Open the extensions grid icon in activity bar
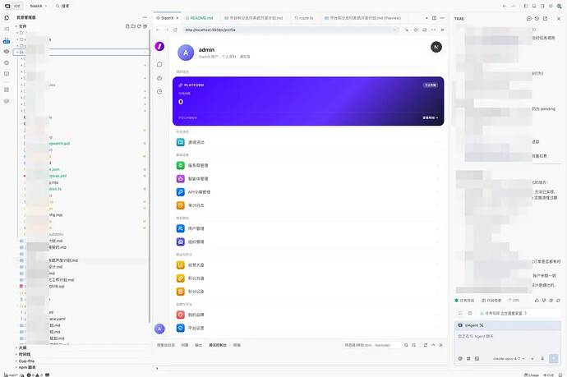Screen dimensions: 567x377 7,90
